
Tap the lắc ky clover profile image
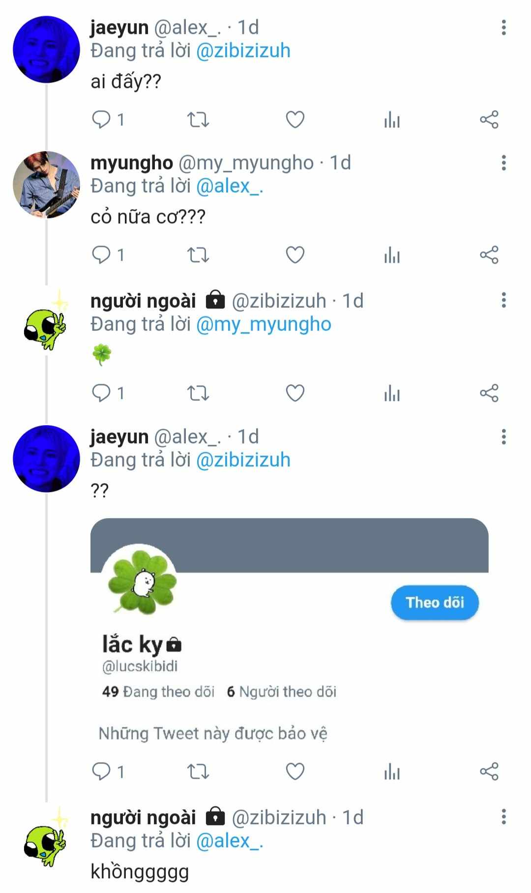pyautogui.click(x=142, y=582)
